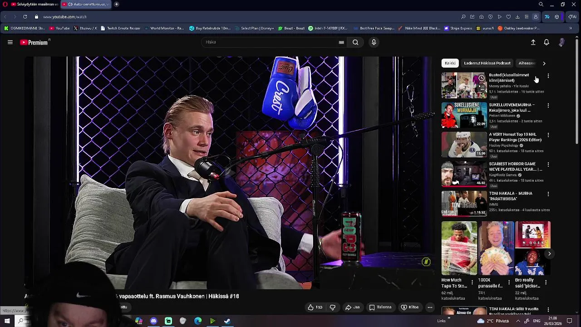Open the YouTube bookmark
The image size is (581, 327).
(59, 28)
